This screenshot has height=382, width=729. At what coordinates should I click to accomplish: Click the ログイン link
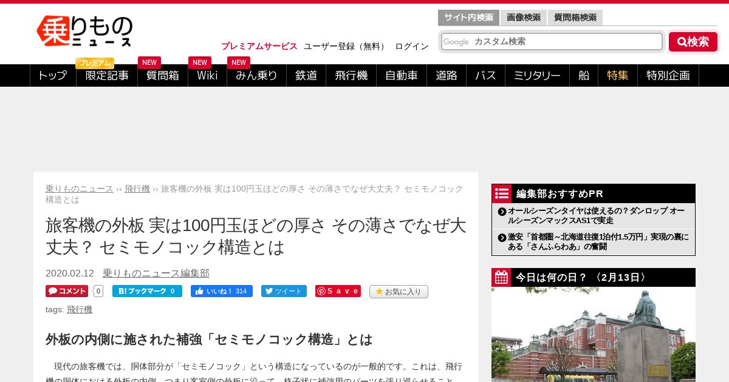click(x=412, y=46)
